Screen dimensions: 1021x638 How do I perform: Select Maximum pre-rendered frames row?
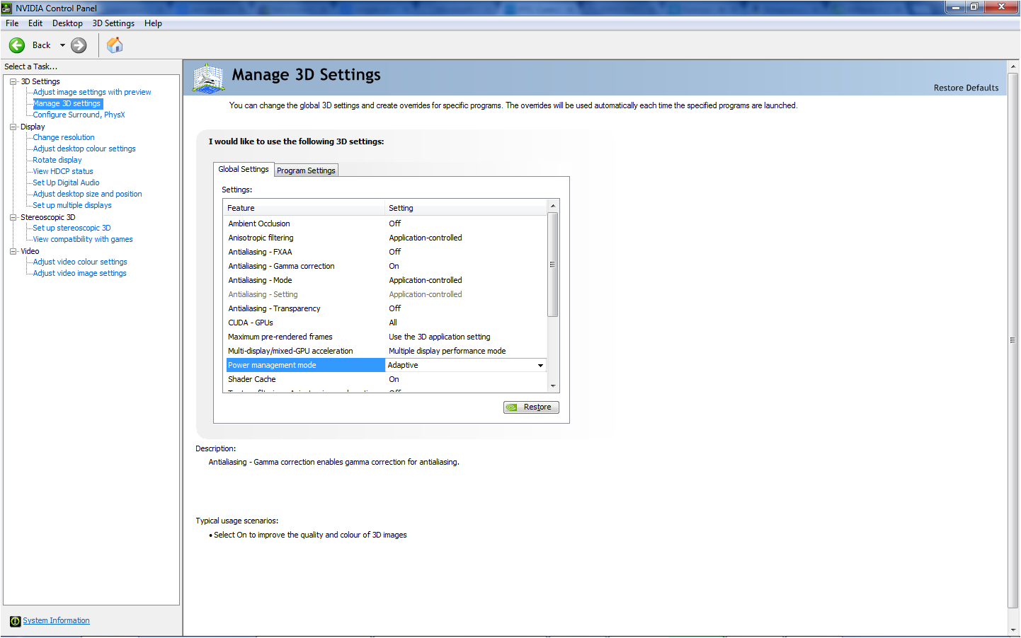tap(386, 337)
